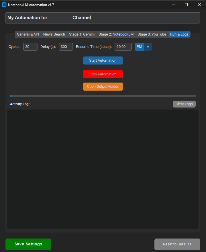Image resolution: width=206 pixels, height=252 pixels.
Task: Focus the Delay (s) field showing 300
Action: (x=66, y=47)
